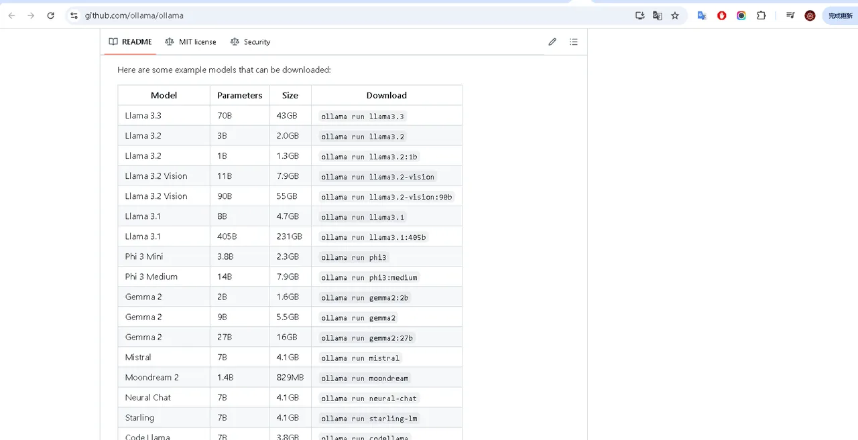Click the 55GB size cell

[x=290, y=196]
